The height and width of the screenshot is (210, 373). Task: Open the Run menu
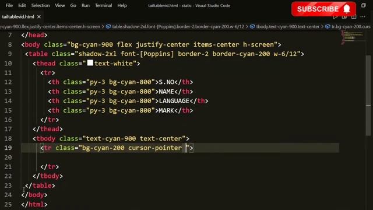coord(86,5)
